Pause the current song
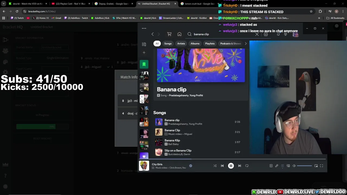 tap(231, 166)
